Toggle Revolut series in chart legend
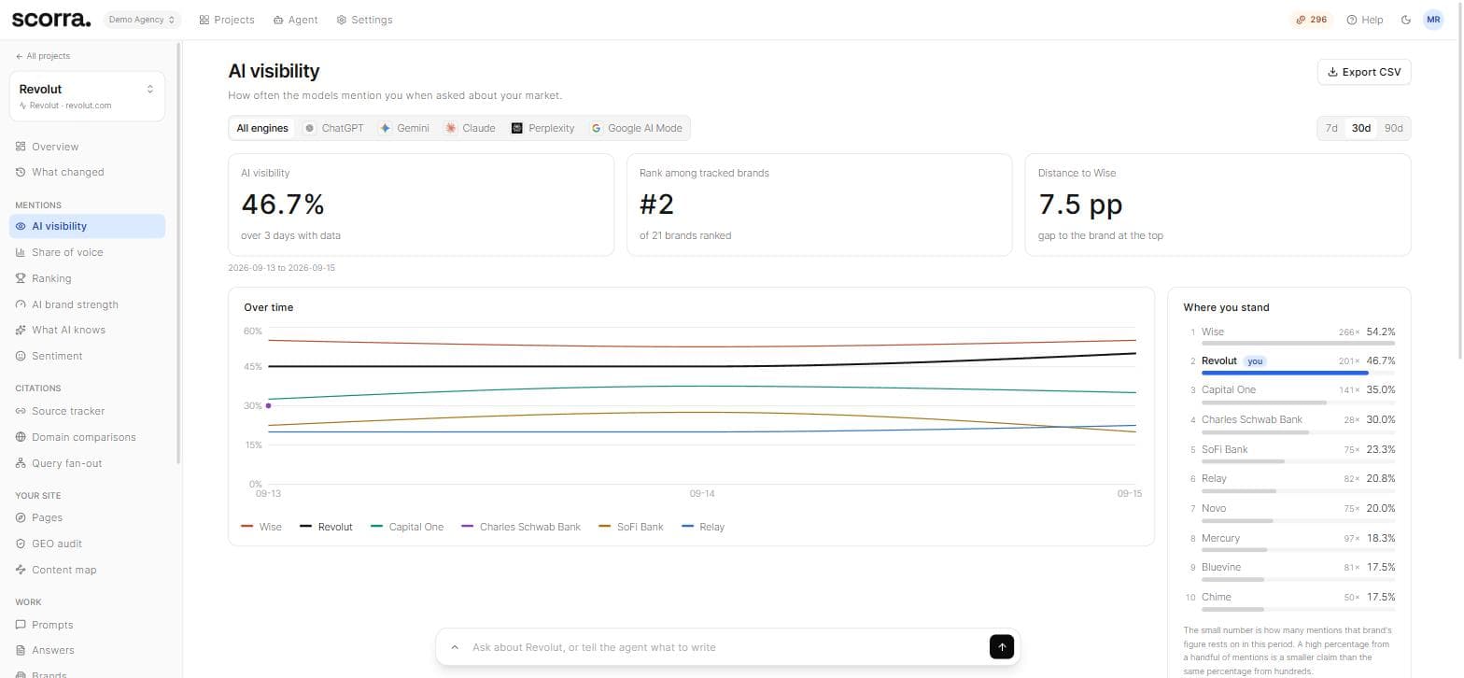The width and height of the screenshot is (1464, 678). (x=326, y=527)
